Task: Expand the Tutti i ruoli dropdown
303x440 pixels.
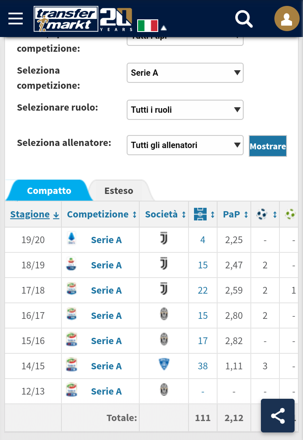Action: click(x=185, y=110)
